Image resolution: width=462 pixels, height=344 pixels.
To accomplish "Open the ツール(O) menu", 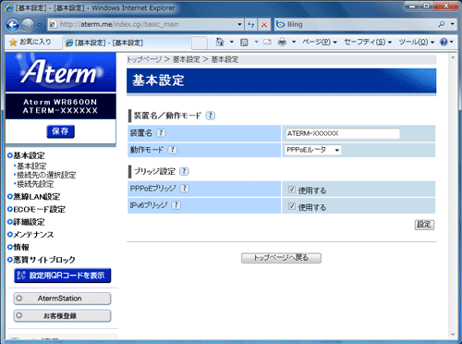I will tap(416, 42).
